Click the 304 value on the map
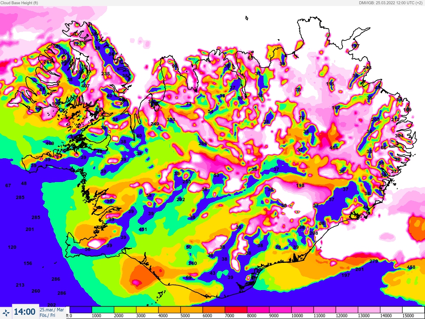 tap(399, 136)
